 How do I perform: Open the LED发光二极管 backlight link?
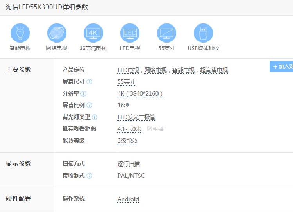click(x=136, y=117)
